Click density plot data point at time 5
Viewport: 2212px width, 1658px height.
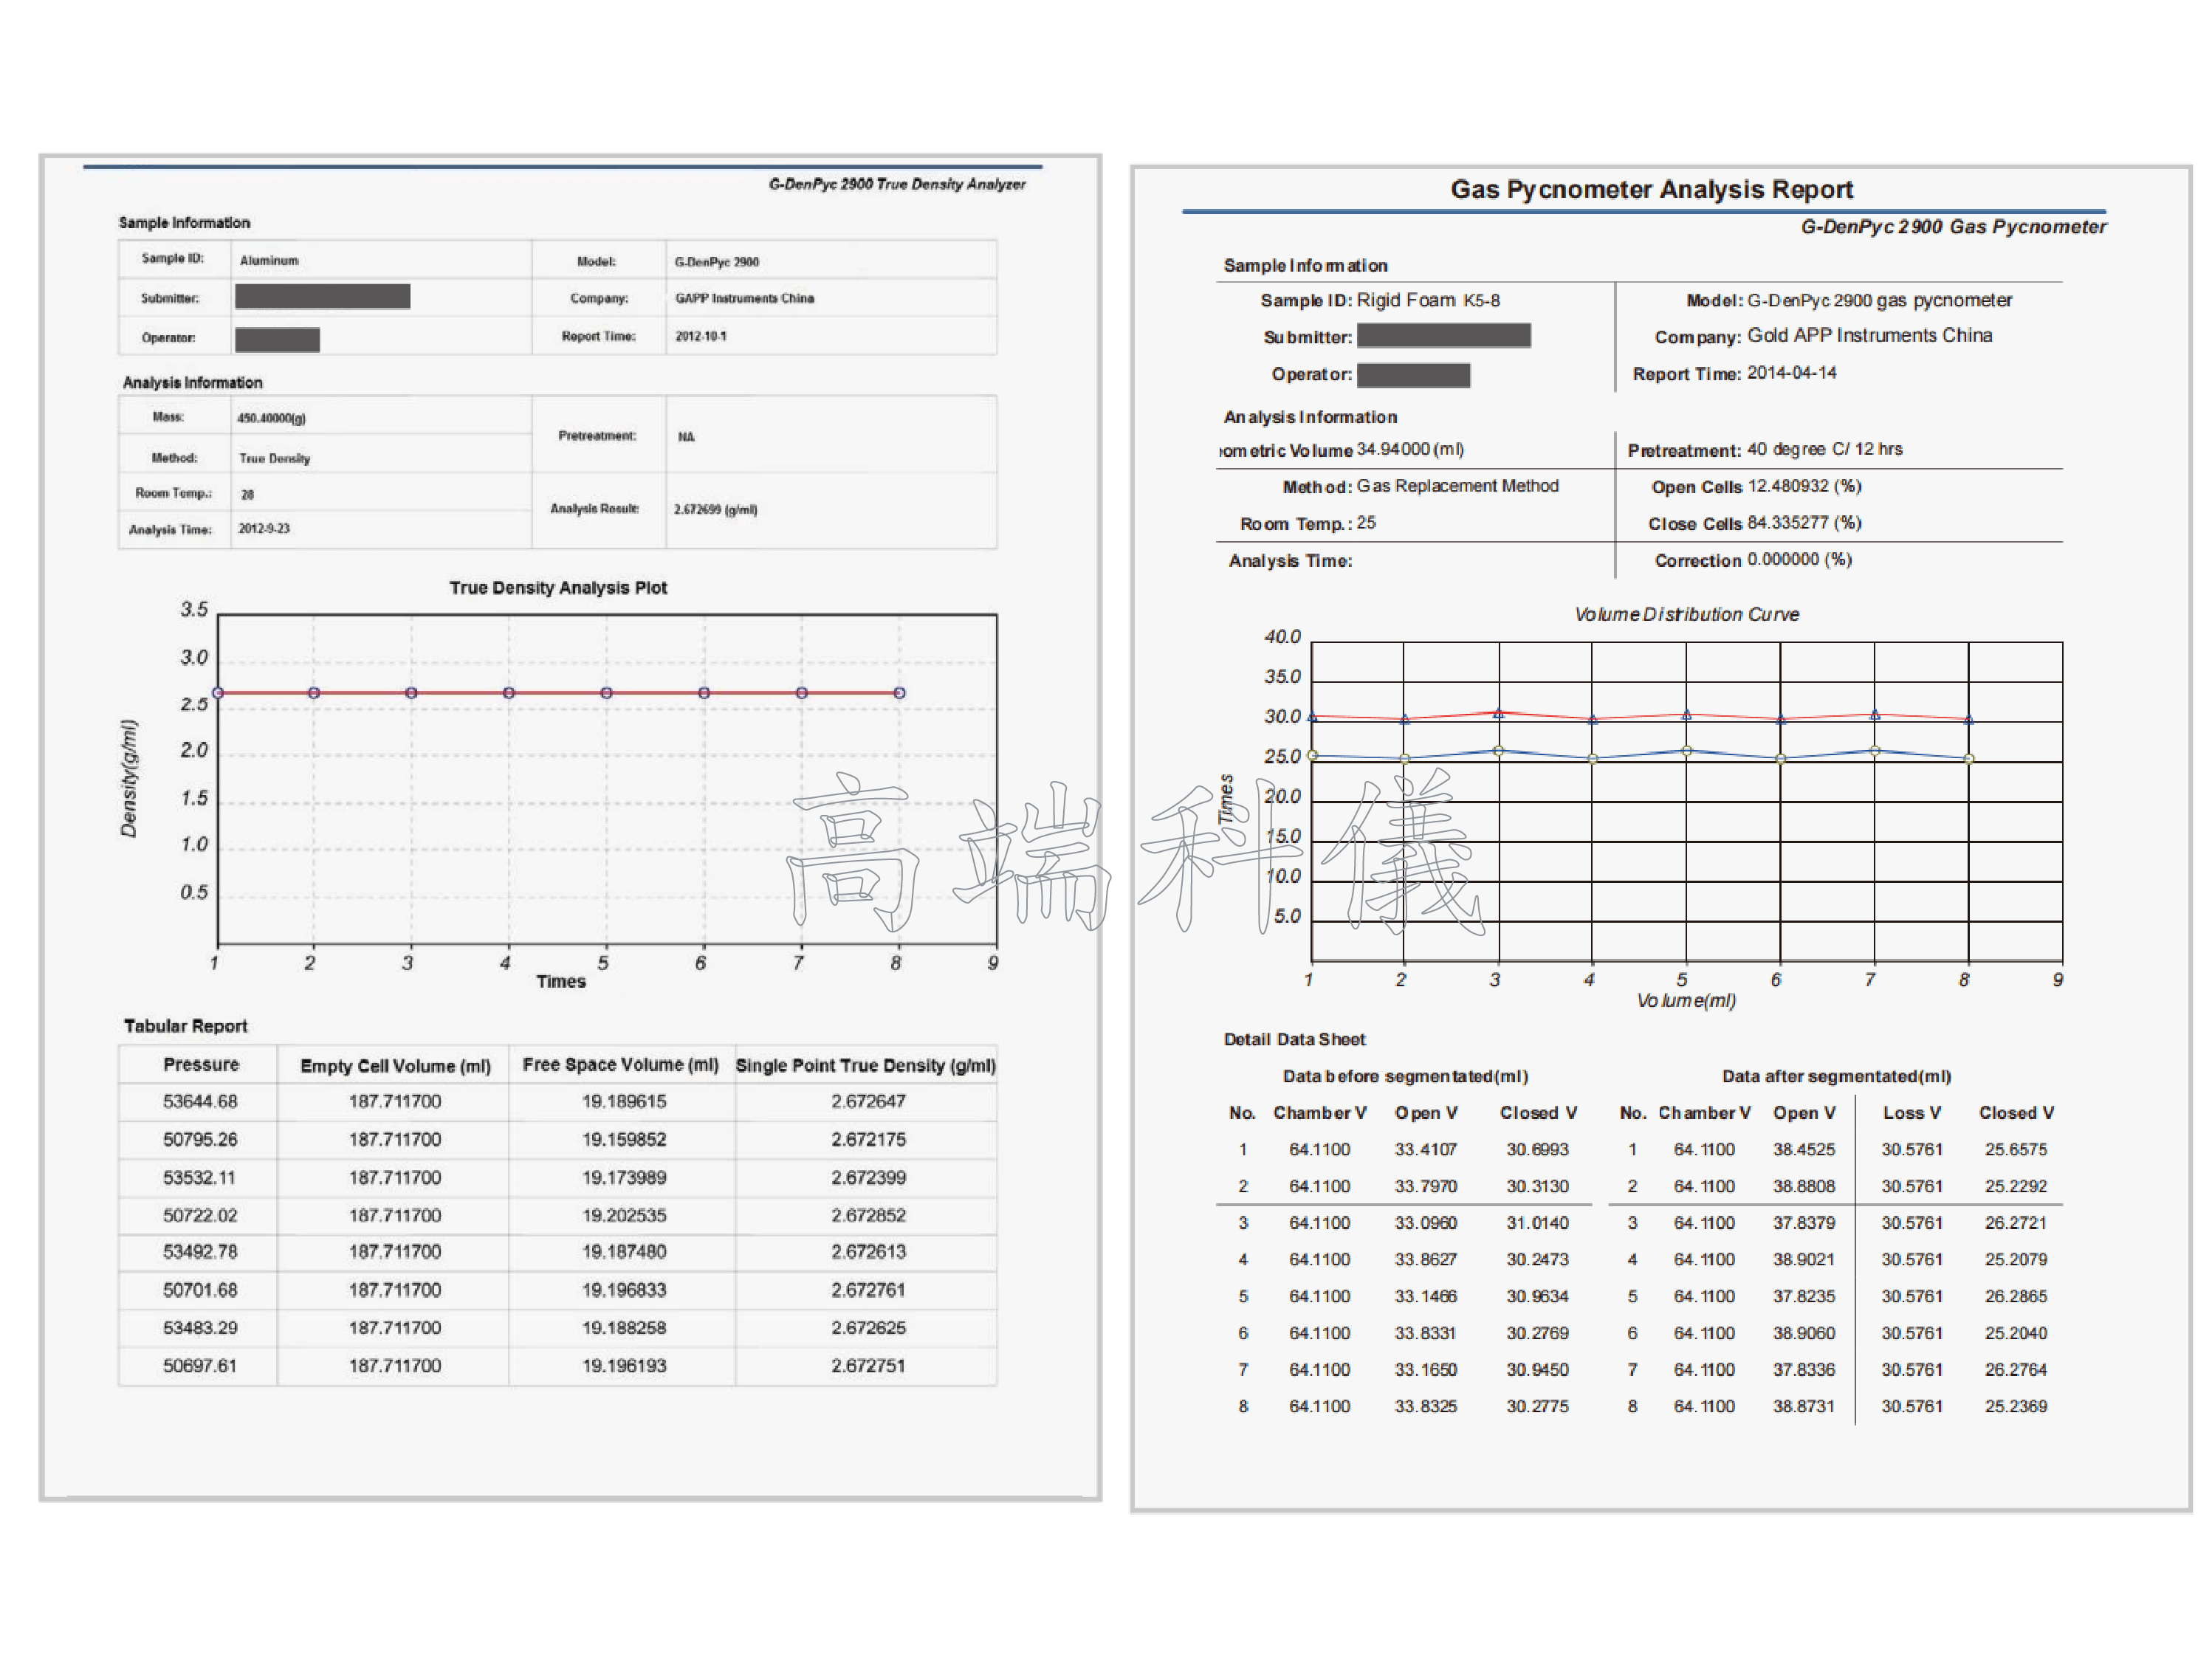click(606, 693)
